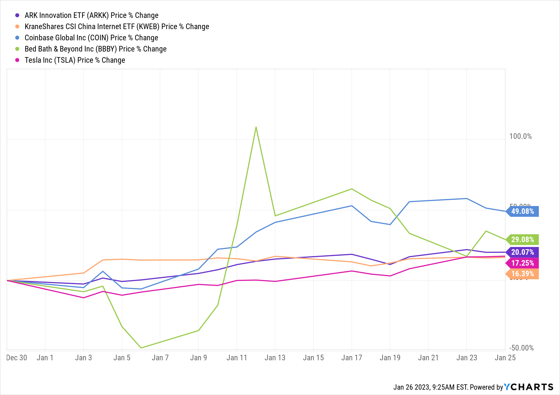The image size is (560, 395).
Task: Select ARK Innovation ETF (ARKK) legend label
Action: (92, 15)
